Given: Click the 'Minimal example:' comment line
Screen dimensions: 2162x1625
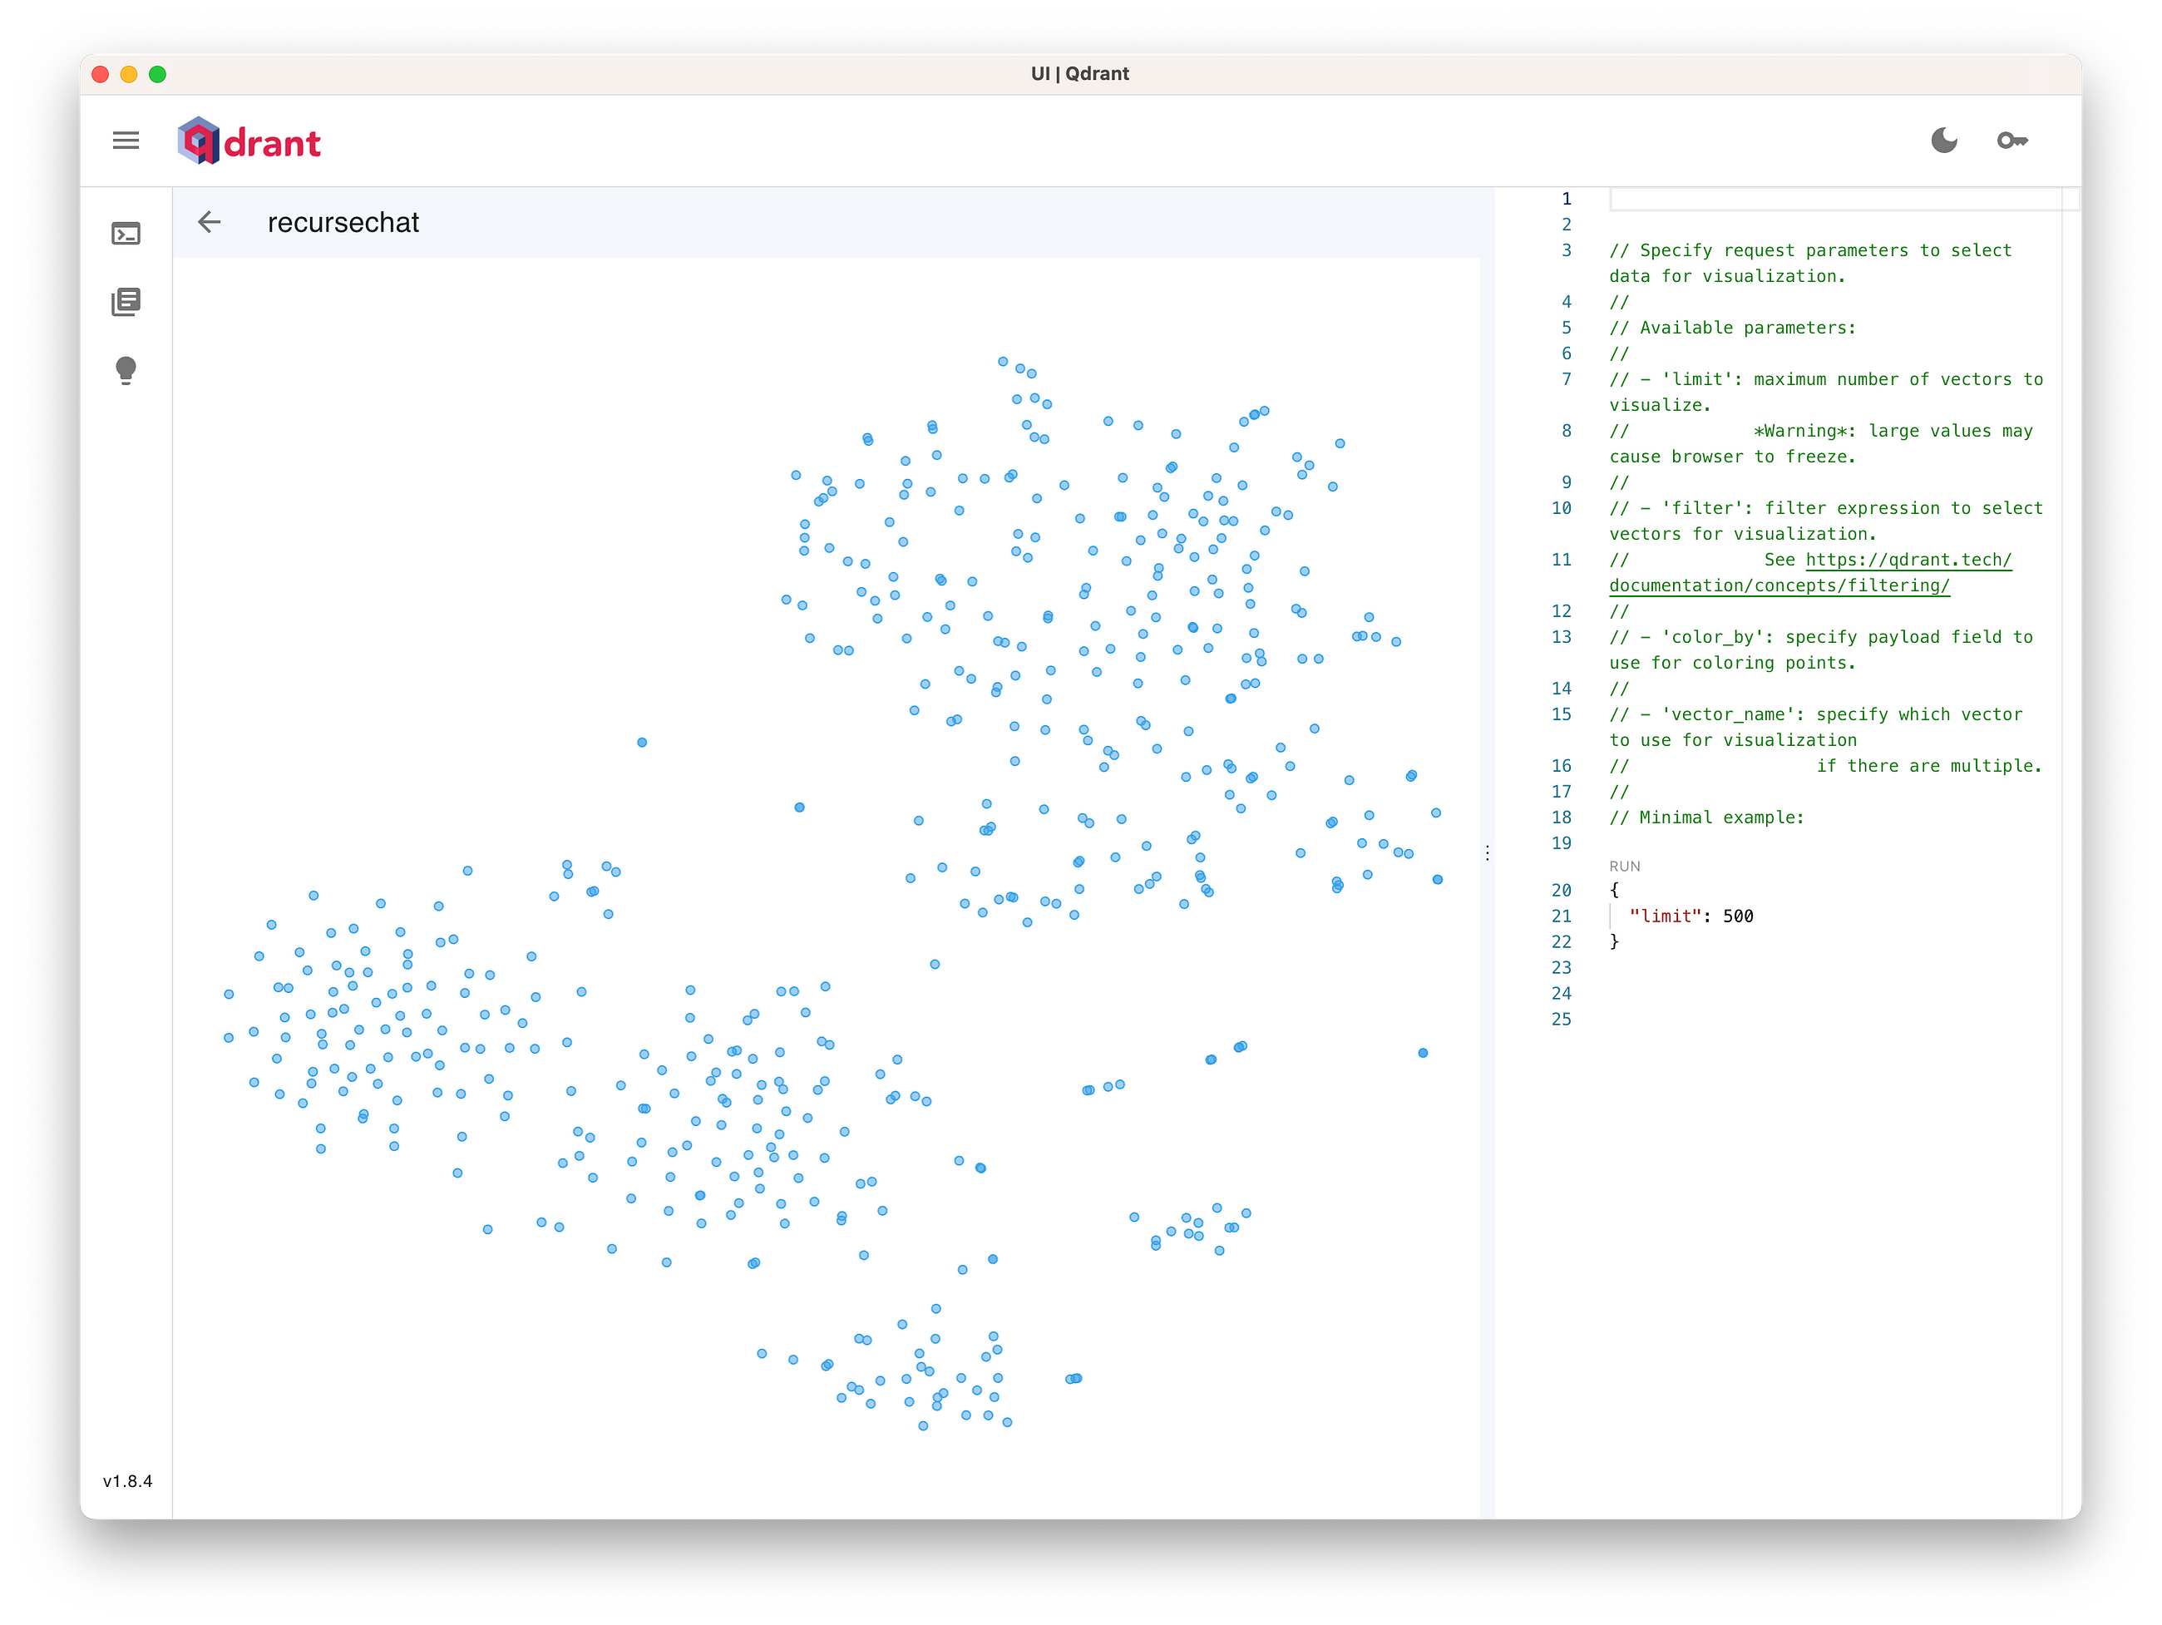Looking at the screenshot, I should [x=1706, y=817].
